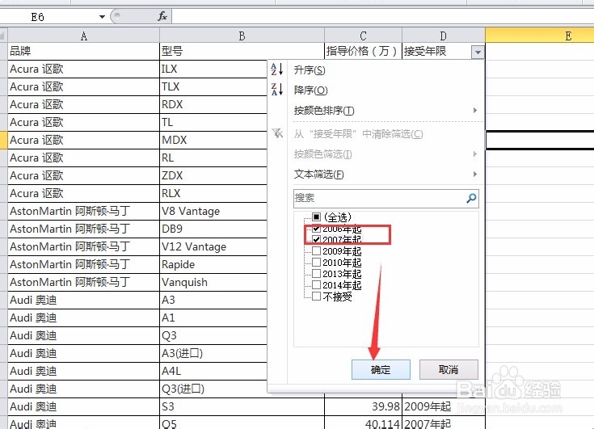This screenshot has height=429, width=594.
Task: Check the 不接受 checkbox
Action: click(x=316, y=296)
